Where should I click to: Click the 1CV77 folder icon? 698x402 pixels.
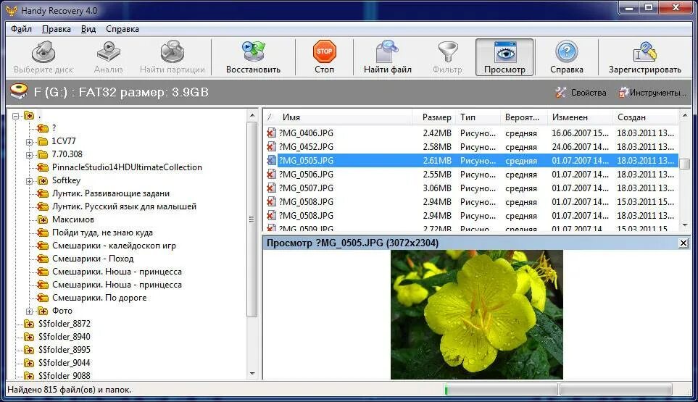coord(43,141)
